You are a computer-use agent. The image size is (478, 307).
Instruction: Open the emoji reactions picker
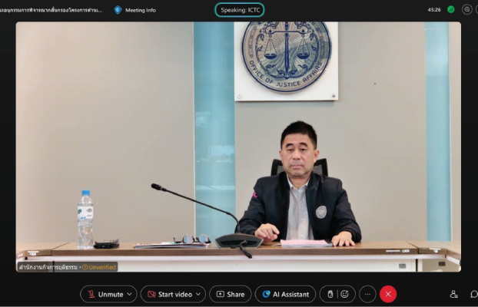click(x=345, y=294)
